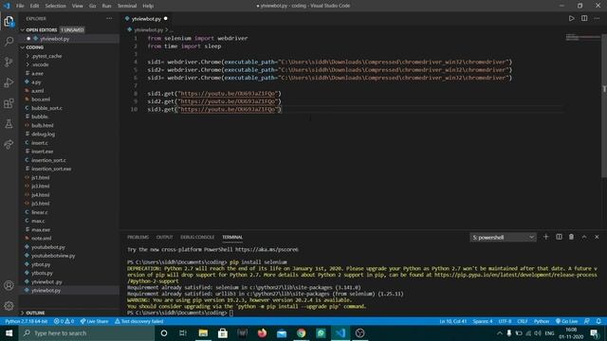607x341 pixels.
Task: Expand the Outline section
Action: (x=35, y=313)
